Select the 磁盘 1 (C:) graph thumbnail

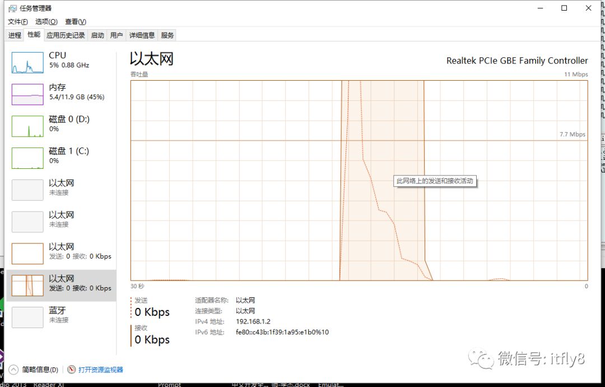click(27, 158)
